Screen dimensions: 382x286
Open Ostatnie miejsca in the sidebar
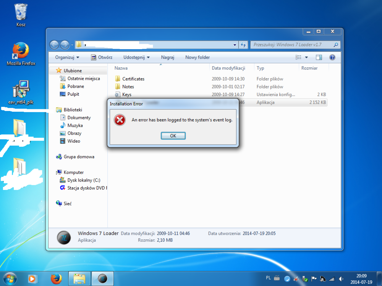84,79
